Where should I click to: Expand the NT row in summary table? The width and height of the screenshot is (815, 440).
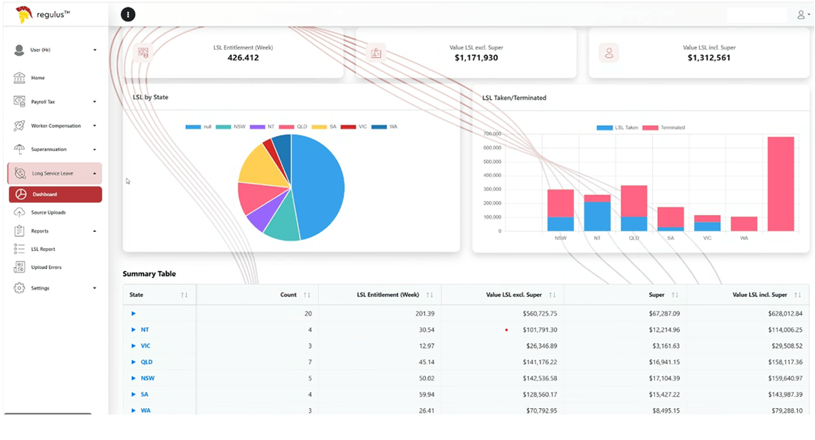coord(133,330)
